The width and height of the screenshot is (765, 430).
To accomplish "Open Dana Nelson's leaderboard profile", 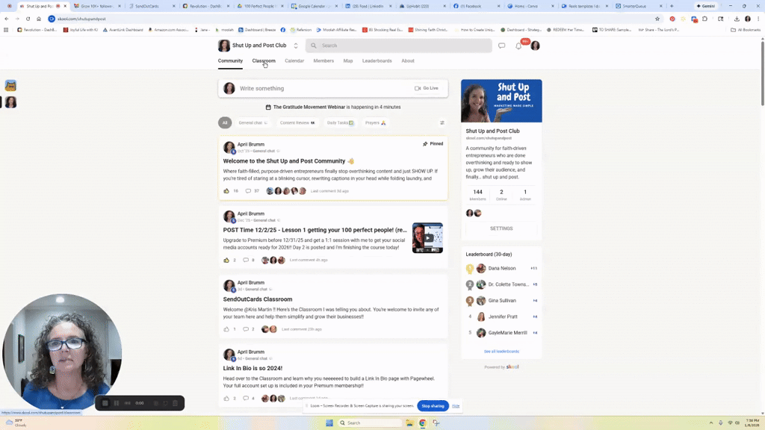I will (x=501, y=268).
